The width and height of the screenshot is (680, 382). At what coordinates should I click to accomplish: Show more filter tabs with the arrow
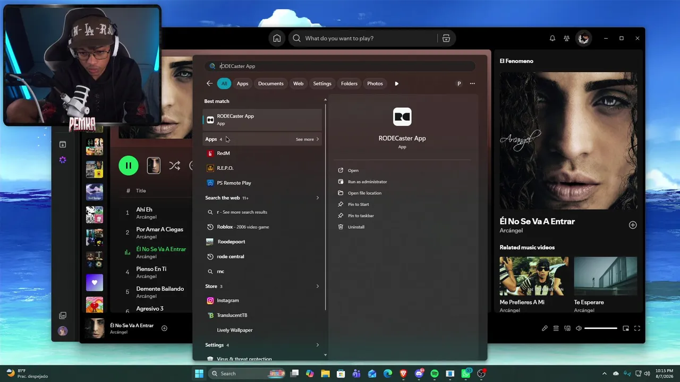(x=396, y=83)
